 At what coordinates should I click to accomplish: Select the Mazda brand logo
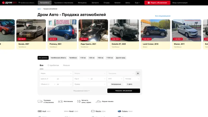[x=93, y=111]
